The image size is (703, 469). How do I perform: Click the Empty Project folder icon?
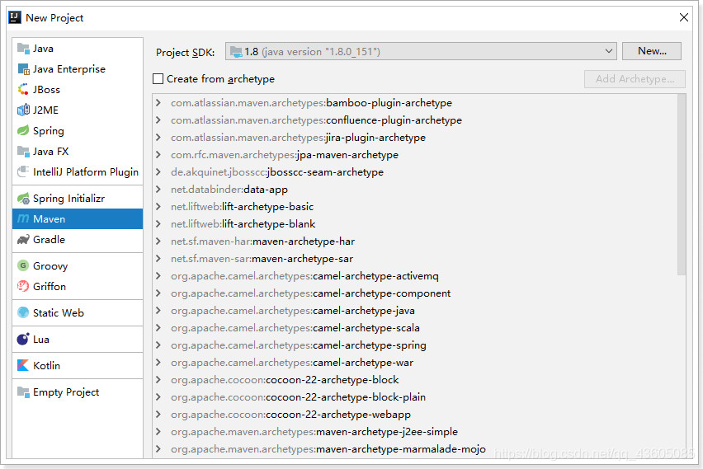coord(23,392)
